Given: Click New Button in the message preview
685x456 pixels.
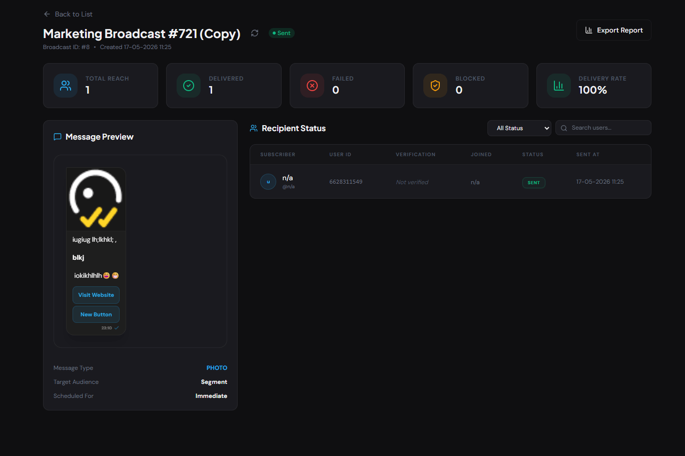Looking at the screenshot, I should pyautogui.click(x=96, y=314).
